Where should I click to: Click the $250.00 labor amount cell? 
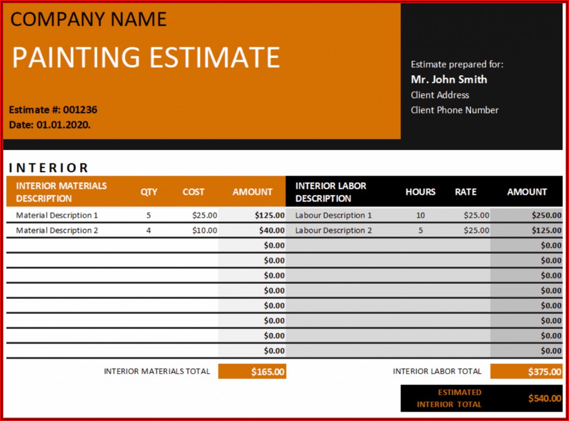[x=546, y=215]
